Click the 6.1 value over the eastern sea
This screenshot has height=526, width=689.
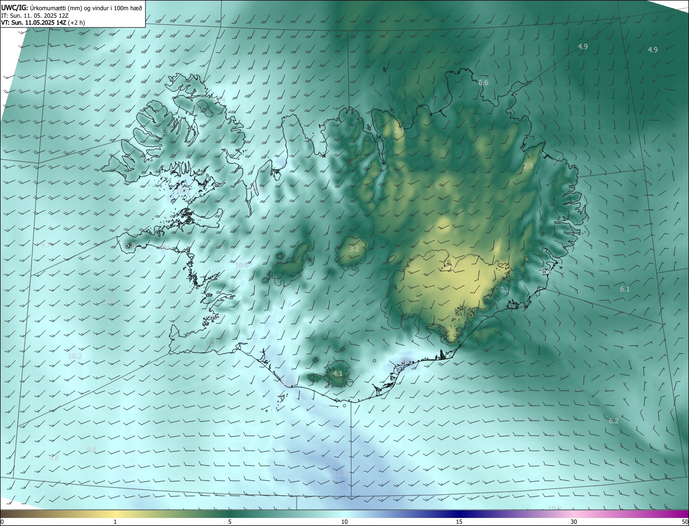[x=624, y=289]
